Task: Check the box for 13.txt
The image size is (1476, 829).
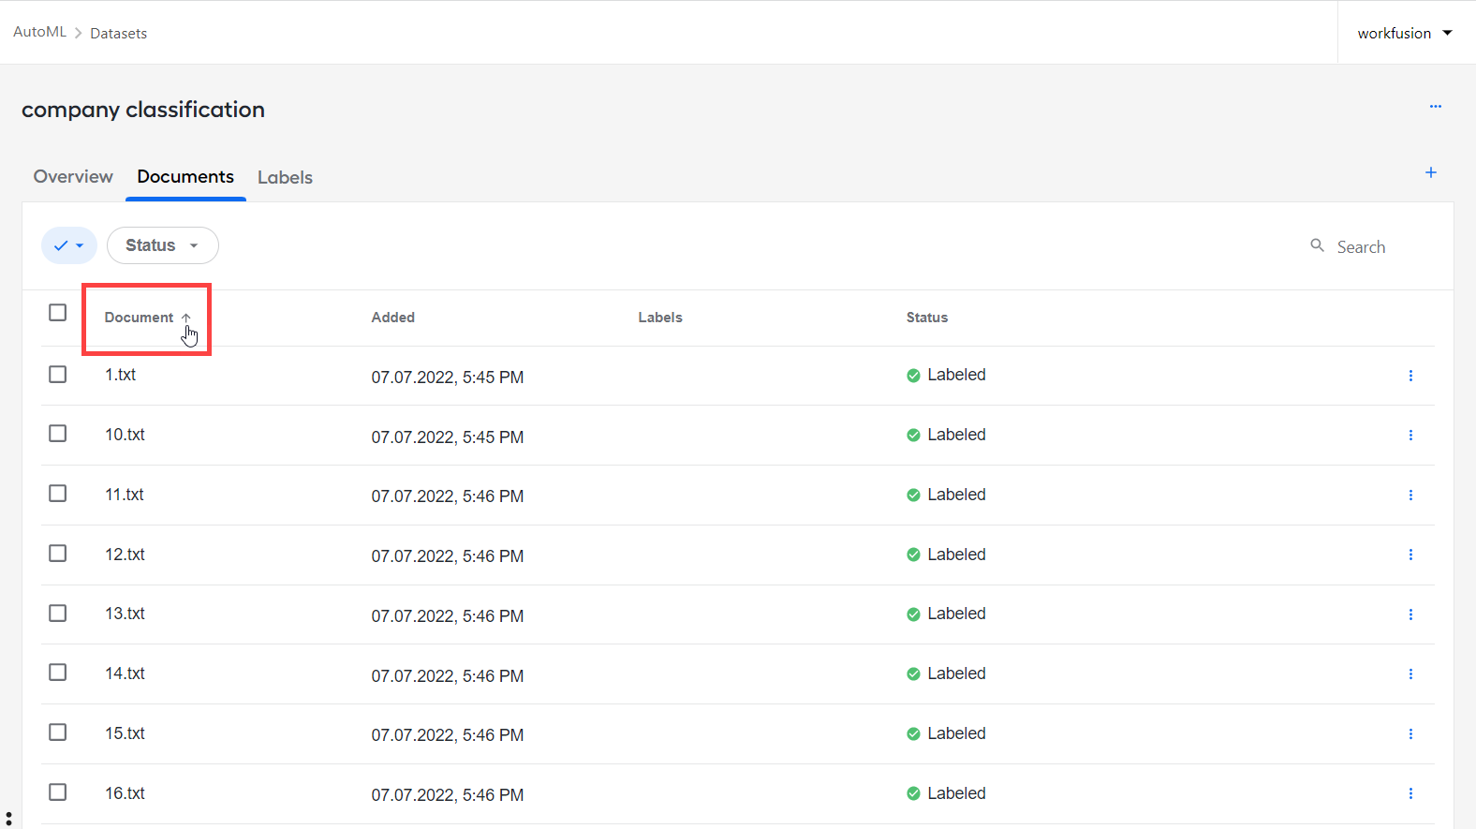Action: click(x=58, y=614)
